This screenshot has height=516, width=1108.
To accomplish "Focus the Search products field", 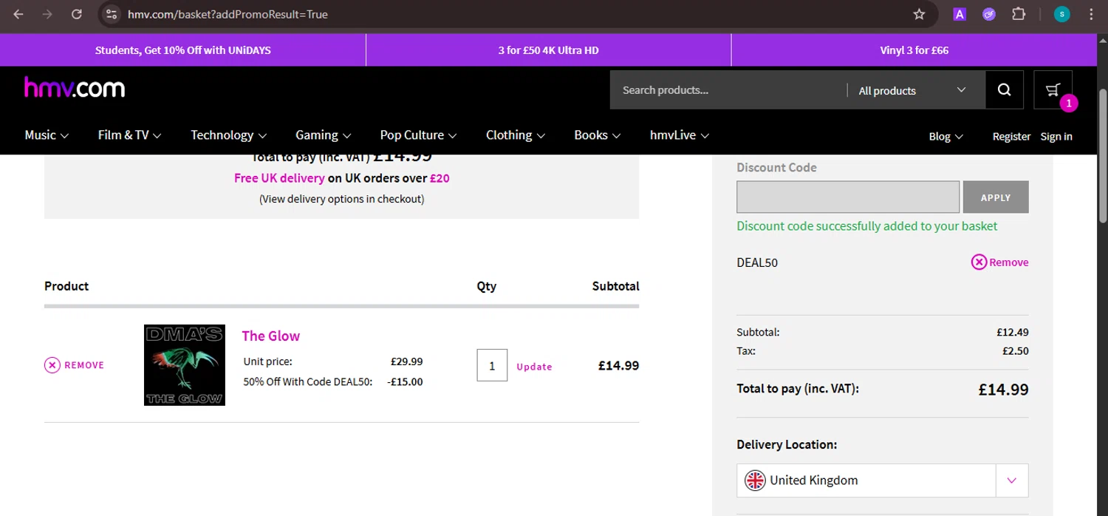I will (x=728, y=90).
